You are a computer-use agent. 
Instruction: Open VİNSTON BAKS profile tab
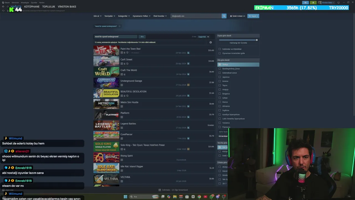tap(67, 7)
